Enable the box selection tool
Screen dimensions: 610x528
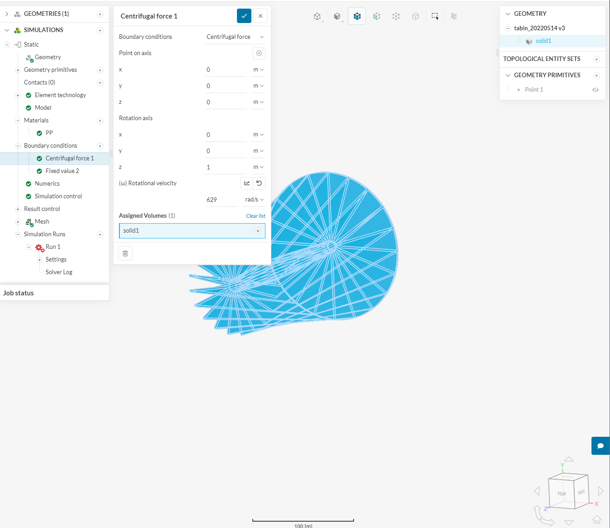435,16
